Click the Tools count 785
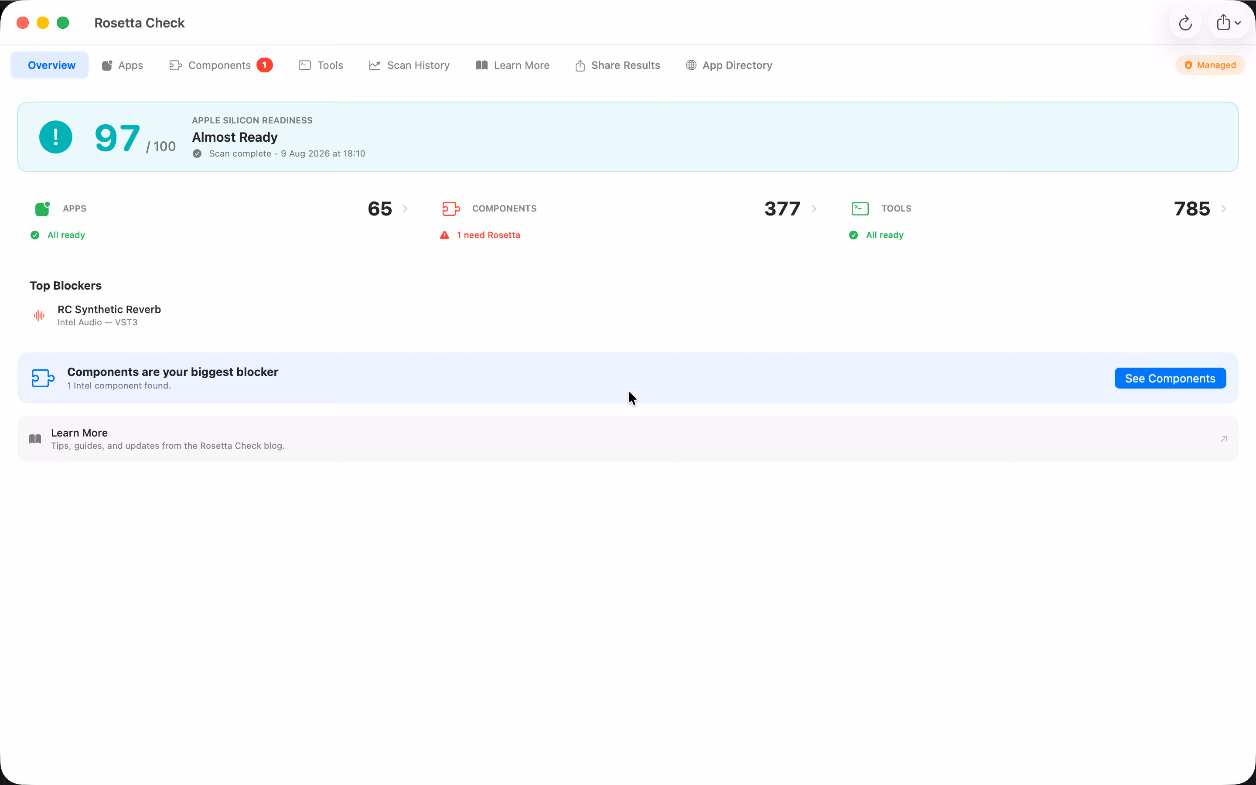Screen dimensions: 1256x785 (1191, 209)
